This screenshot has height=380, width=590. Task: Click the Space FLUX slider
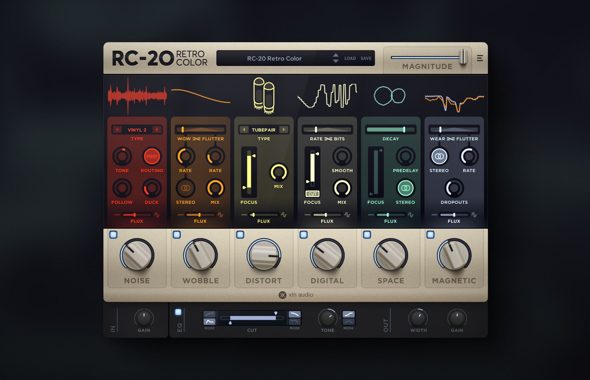click(x=391, y=215)
